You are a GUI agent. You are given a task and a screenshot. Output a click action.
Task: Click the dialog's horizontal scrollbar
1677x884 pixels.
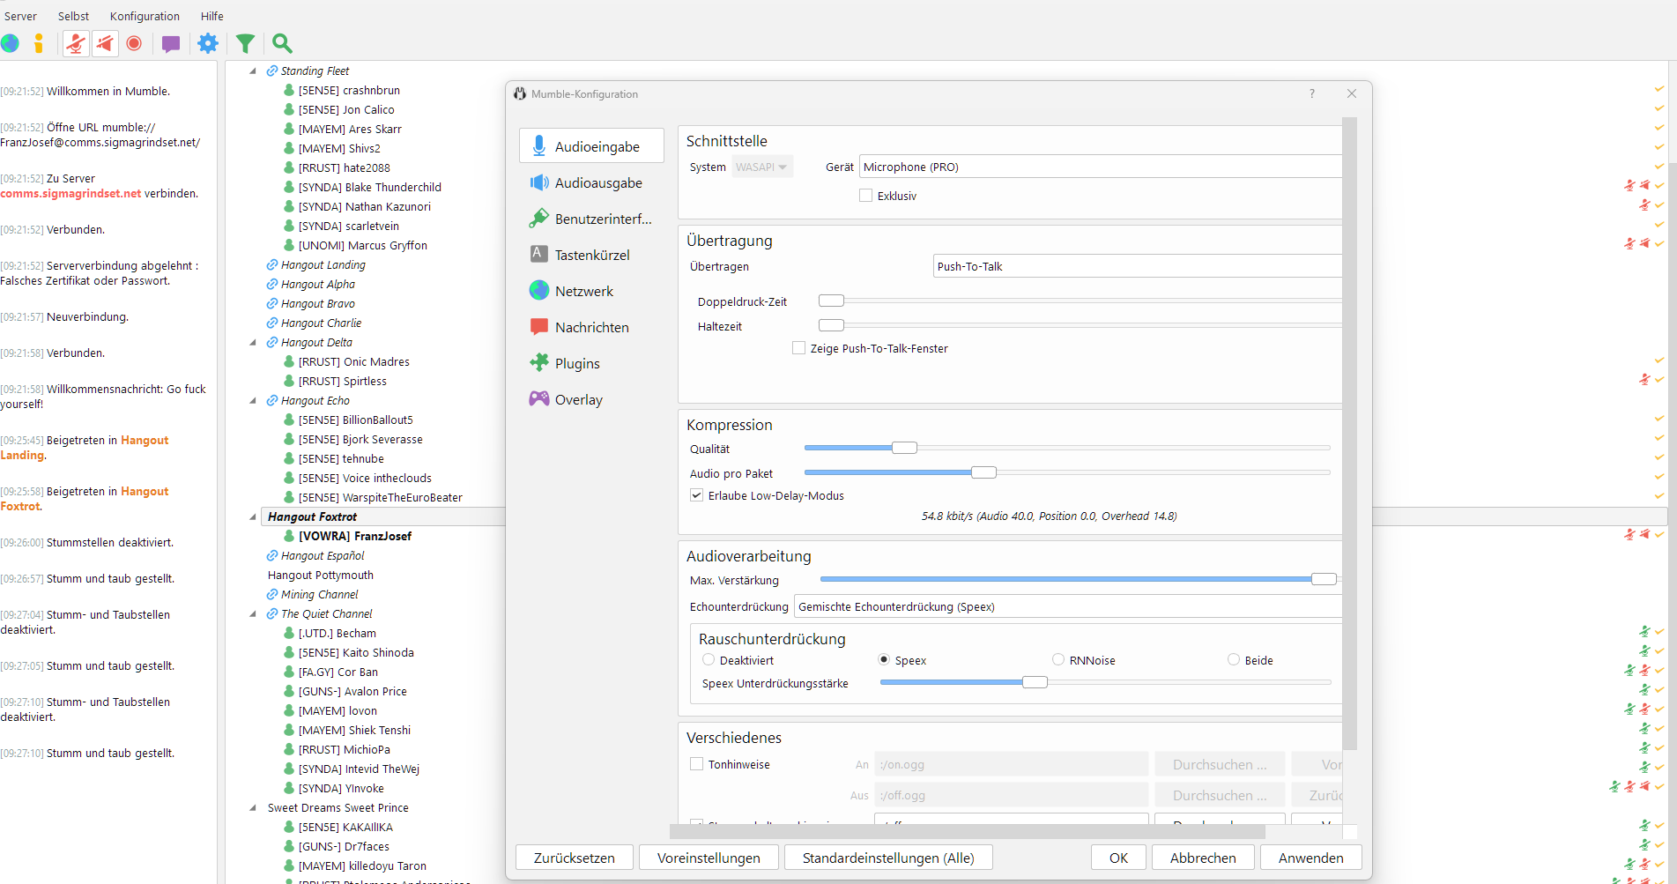click(968, 832)
